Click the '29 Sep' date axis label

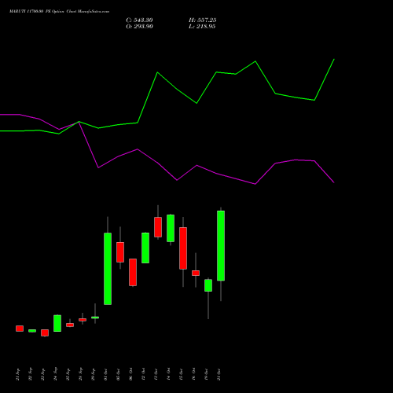93,374
